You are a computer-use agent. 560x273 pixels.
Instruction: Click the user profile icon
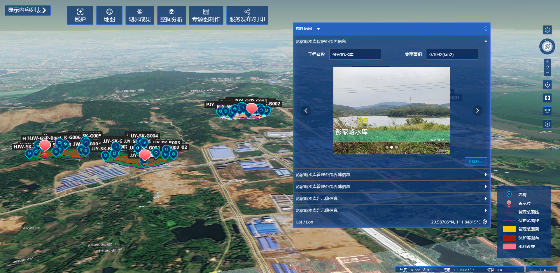pyautogui.click(x=547, y=30)
